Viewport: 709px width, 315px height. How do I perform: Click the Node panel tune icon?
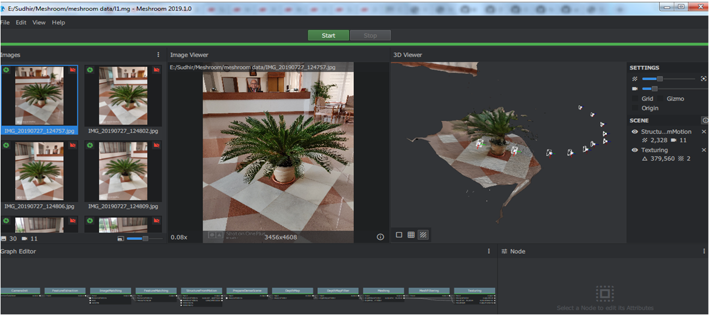coord(505,251)
